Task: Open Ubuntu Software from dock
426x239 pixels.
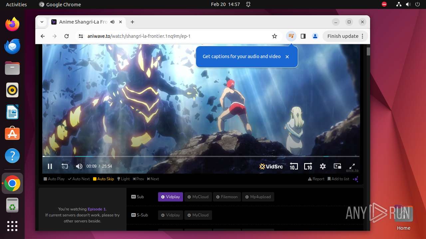Action: tap(12, 134)
